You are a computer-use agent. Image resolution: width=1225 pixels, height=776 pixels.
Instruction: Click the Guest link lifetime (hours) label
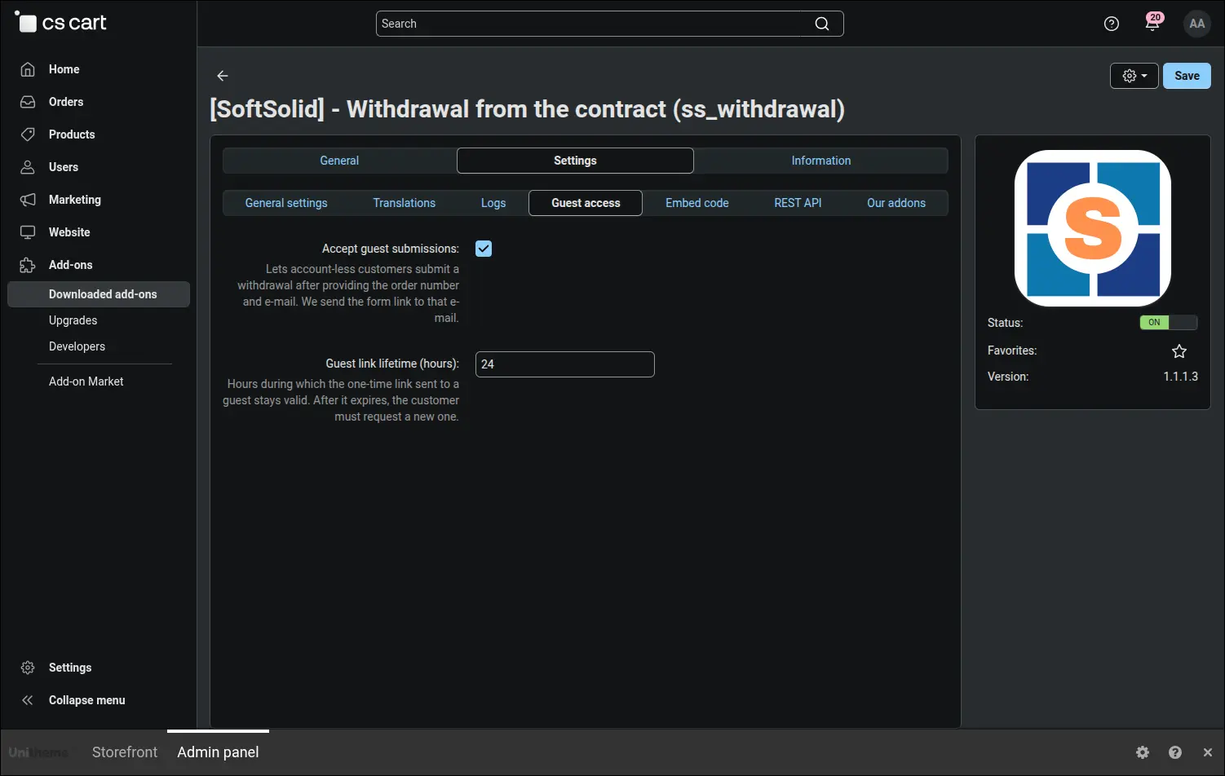pos(392,364)
